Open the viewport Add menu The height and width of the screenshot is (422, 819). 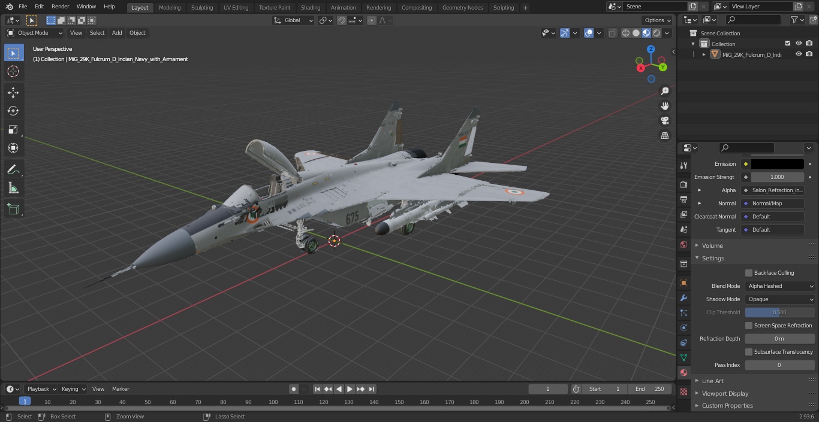pos(117,33)
